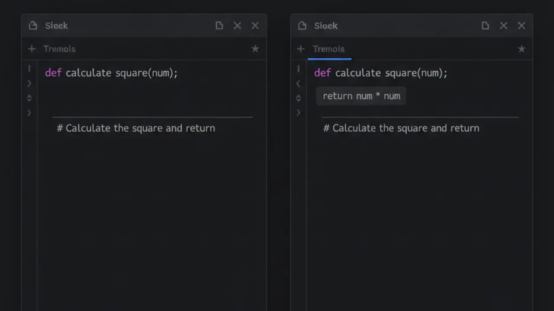Click the star icon in the left window
Viewport: 554px width, 311px height.
pos(255,49)
